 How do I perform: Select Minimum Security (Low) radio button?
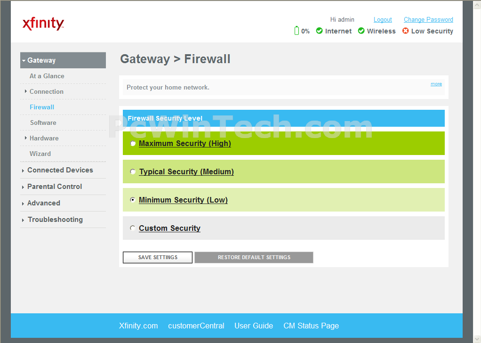pos(133,200)
